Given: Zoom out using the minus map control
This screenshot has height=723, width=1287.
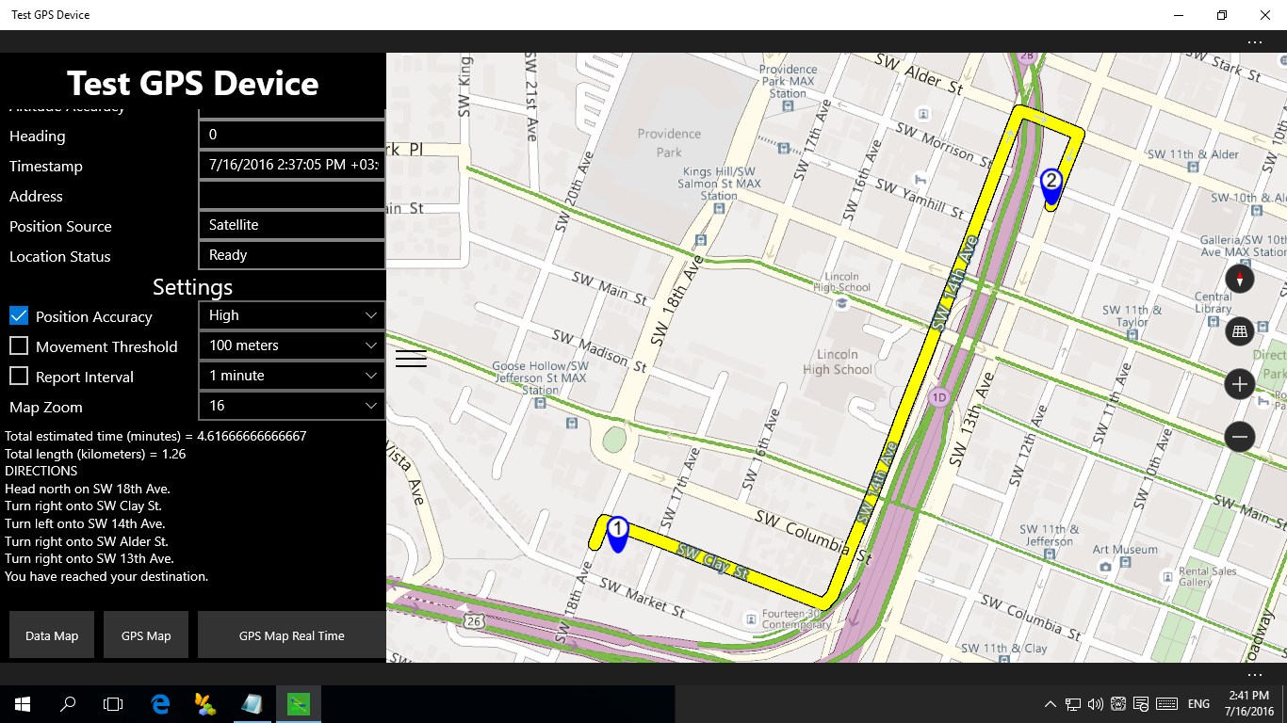Looking at the screenshot, I should pyautogui.click(x=1239, y=436).
